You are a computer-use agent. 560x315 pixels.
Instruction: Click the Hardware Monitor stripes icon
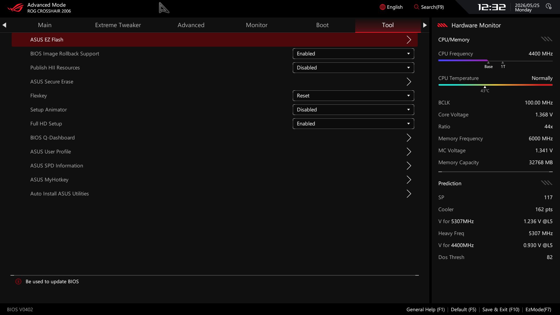(442, 25)
